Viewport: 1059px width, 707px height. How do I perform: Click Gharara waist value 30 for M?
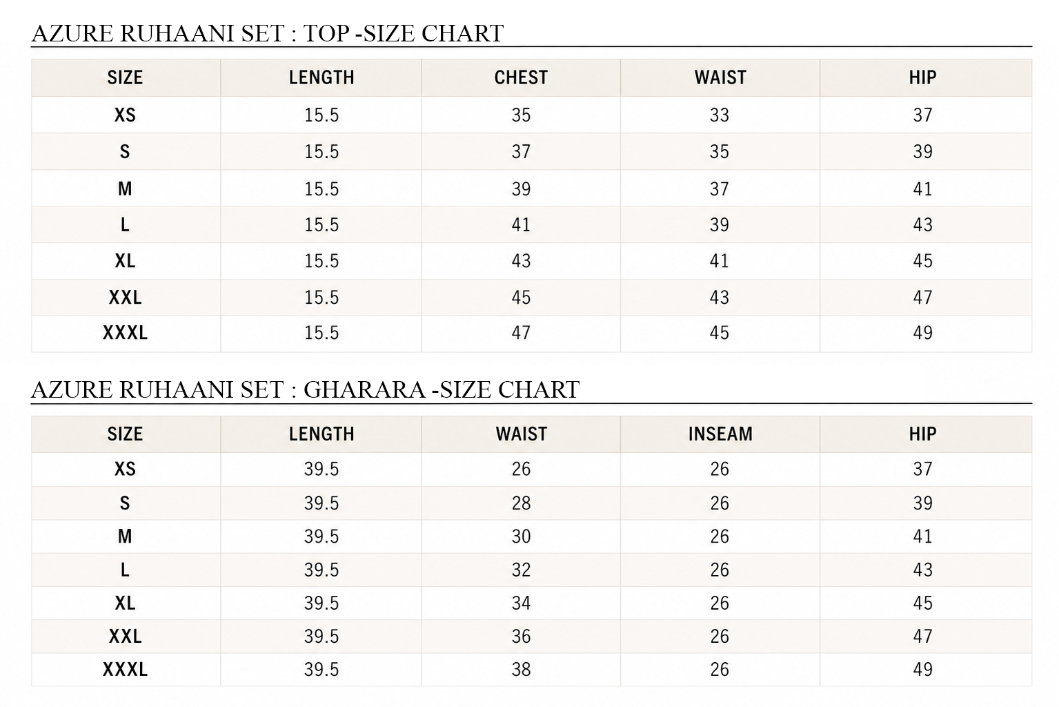[x=521, y=536]
